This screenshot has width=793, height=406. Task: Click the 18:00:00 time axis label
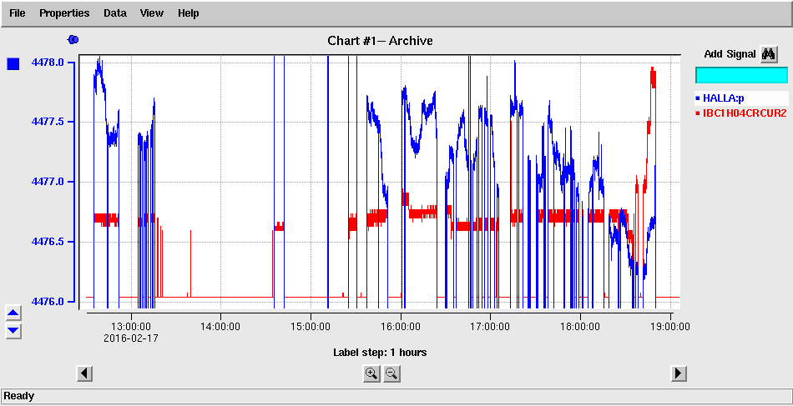581,327
